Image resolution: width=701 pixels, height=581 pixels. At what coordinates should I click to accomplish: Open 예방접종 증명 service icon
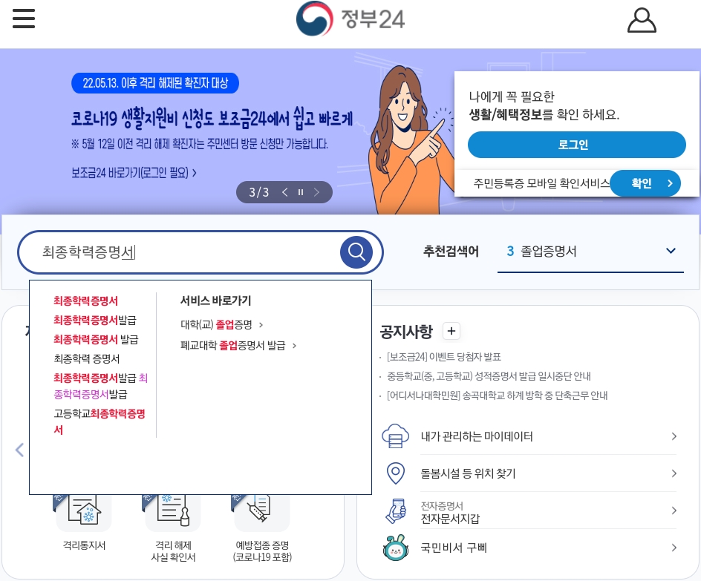click(262, 512)
